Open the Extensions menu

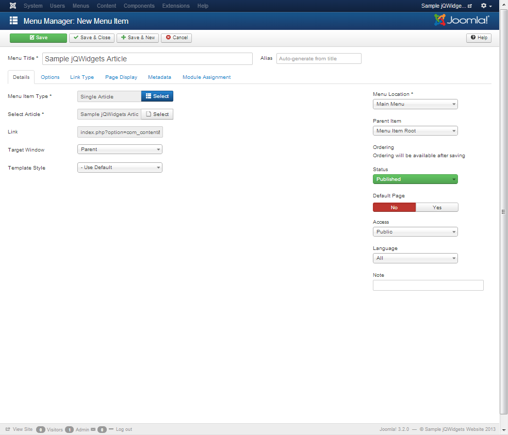coord(176,6)
